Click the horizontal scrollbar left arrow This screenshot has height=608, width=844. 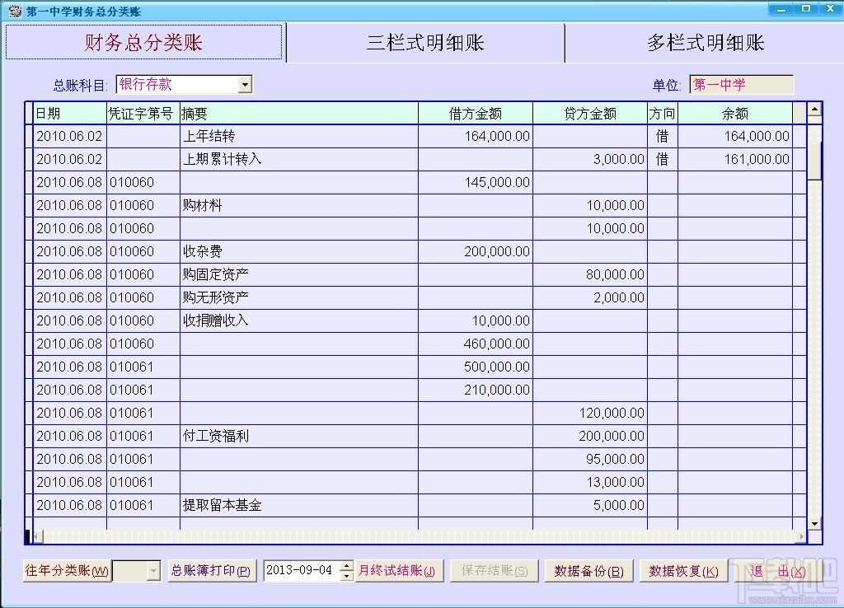(x=38, y=536)
